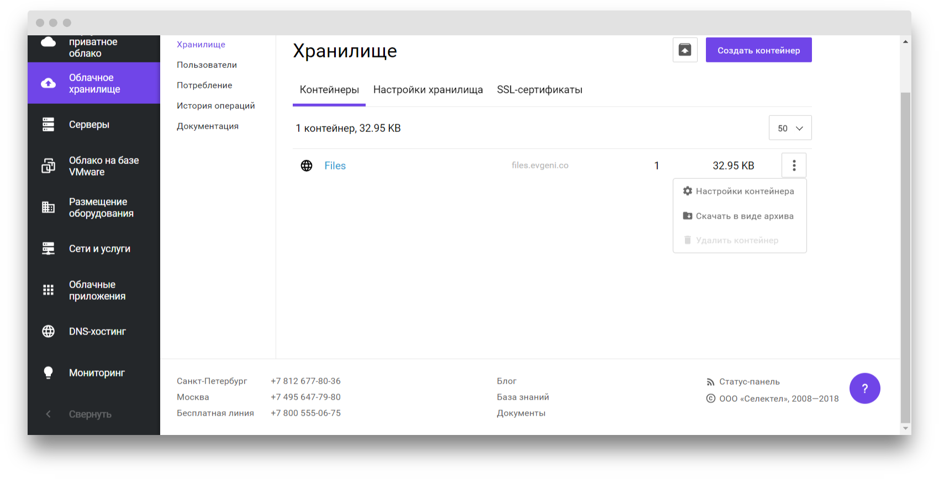Screen dimensions: 939x483
Task: Open the SSL-сертификаты tab
Action: pyautogui.click(x=540, y=90)
